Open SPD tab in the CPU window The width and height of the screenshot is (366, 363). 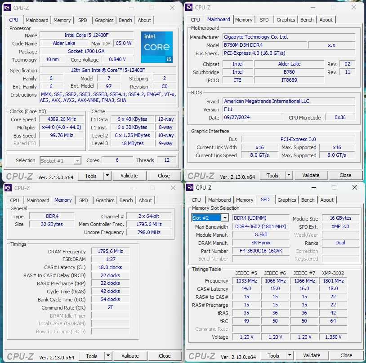[83, 20]
